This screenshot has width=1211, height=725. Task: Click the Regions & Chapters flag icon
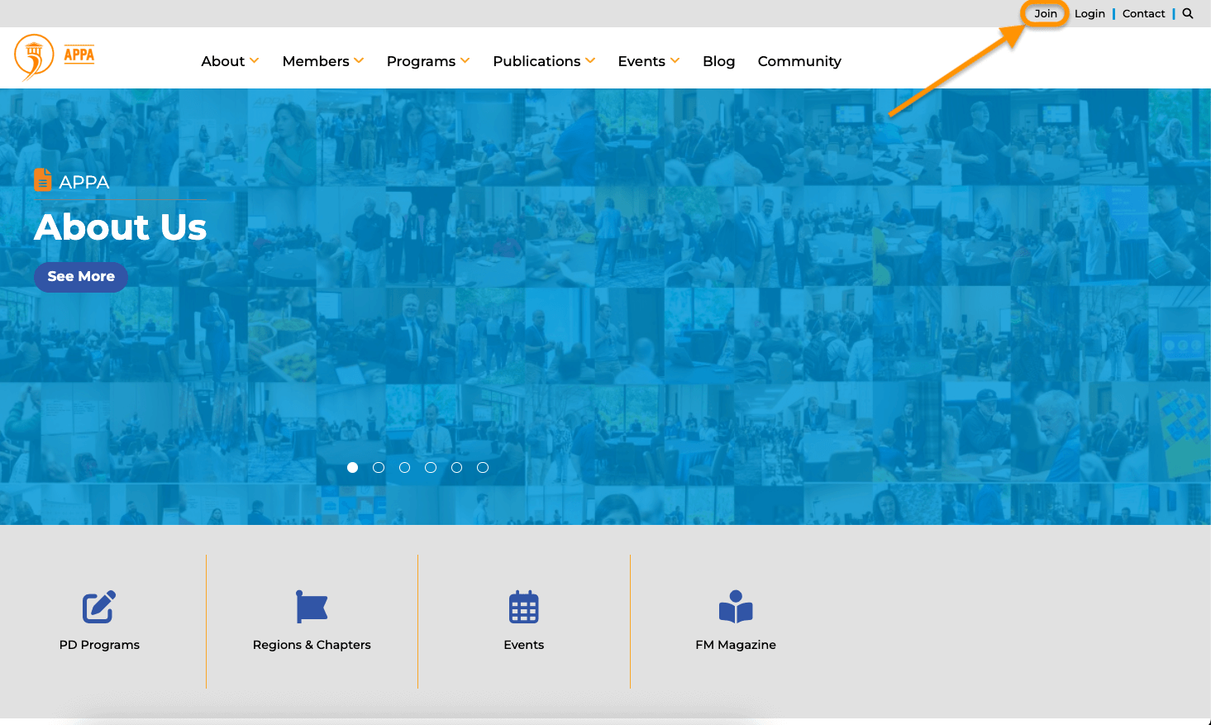[x=312, y=607]
